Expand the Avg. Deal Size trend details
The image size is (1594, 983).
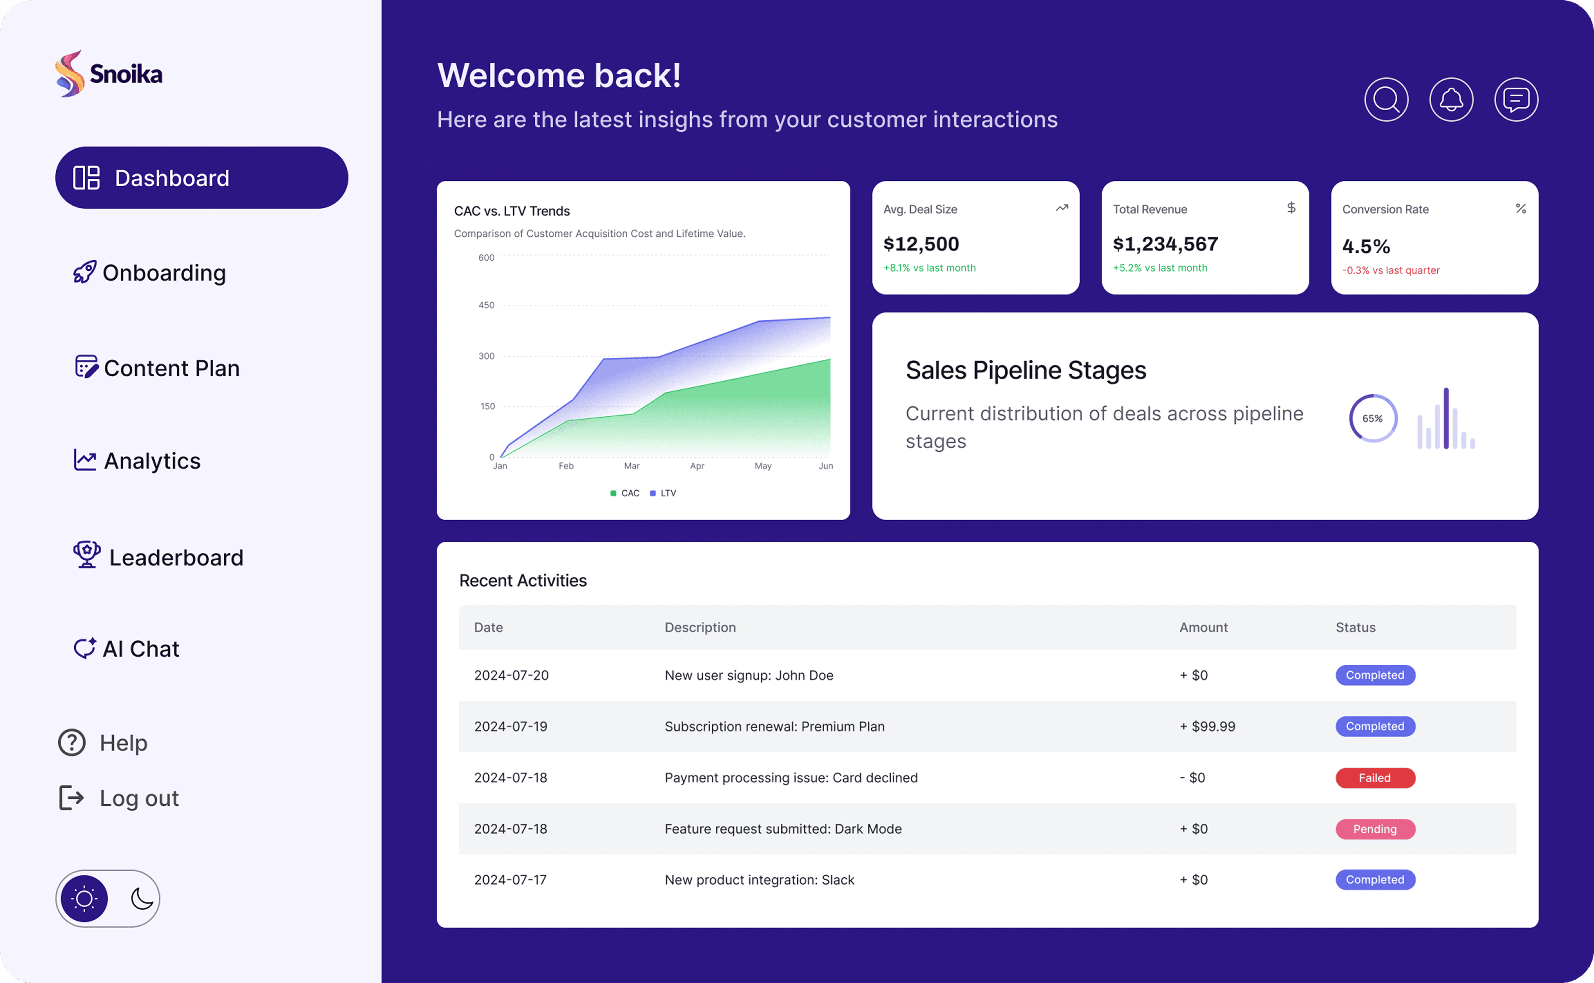pyautogui.click(x=1062, y=208)
